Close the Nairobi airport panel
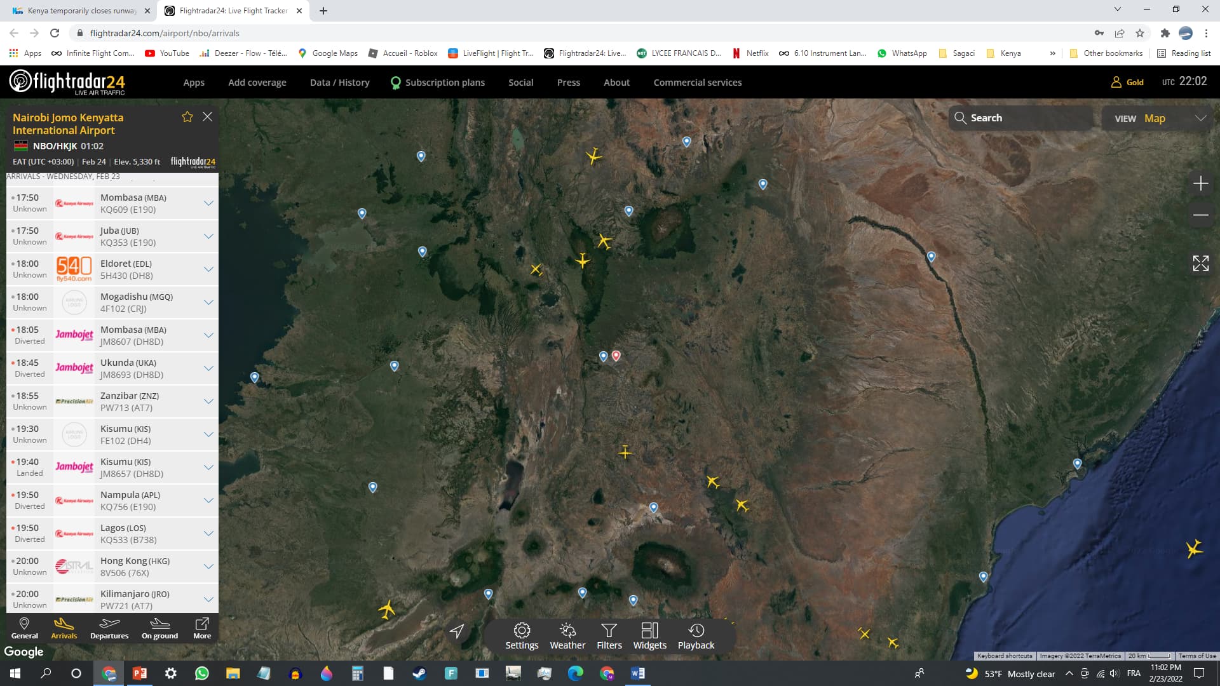This screenshot has width=1220, height=686. click(207, 117)
